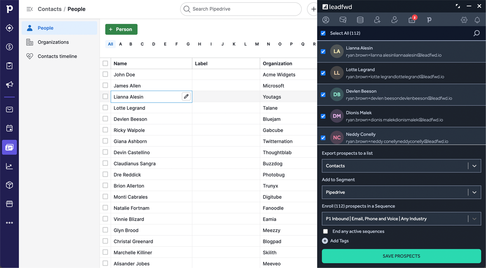Open Giana Ashborn person row
Screen dimensions: 486x268
pyautogui.click(x=130, y=142)
